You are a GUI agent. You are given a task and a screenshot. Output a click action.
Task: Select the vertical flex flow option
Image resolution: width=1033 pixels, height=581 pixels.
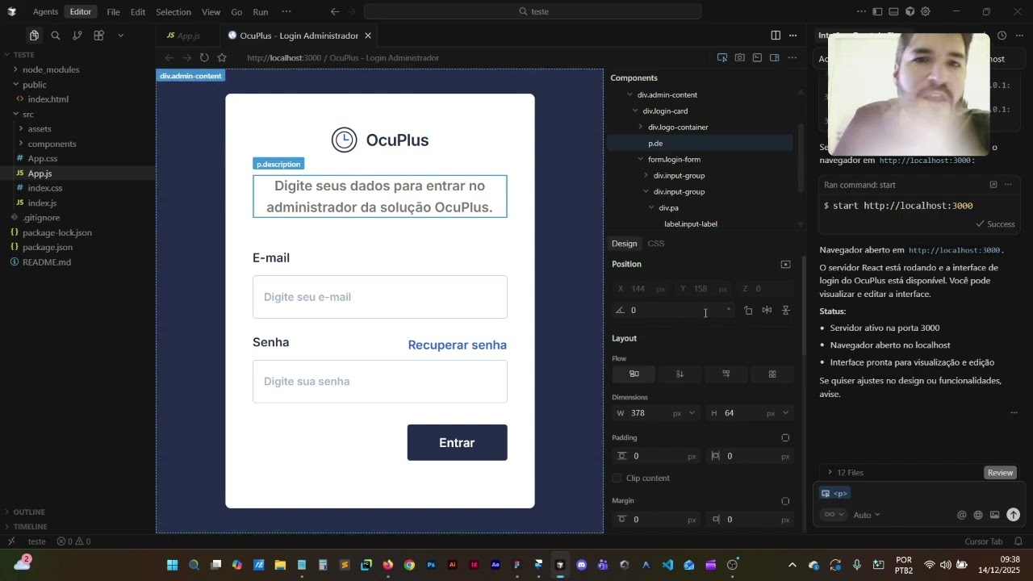click(680, 374)
